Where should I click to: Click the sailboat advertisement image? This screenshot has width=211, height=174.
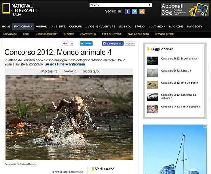pos(175,149)
